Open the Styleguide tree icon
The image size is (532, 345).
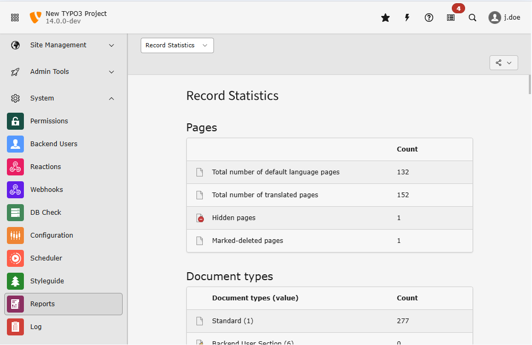coord(15,281)
